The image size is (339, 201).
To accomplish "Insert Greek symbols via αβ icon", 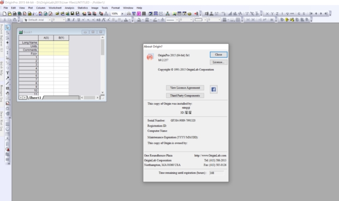I will 98,20.
